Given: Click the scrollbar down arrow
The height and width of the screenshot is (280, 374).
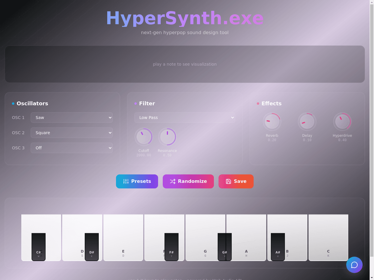Looking at the screenshot, I should point(372,278).
